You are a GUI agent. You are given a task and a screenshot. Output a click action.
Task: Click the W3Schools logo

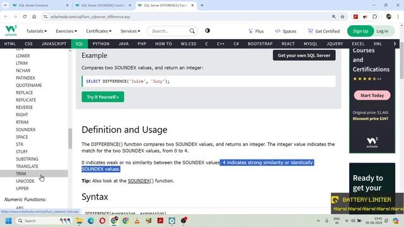click(11, 31)
